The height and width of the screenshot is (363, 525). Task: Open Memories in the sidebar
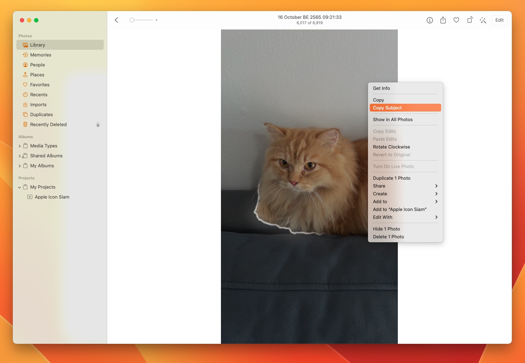click(x=40, y=55)
